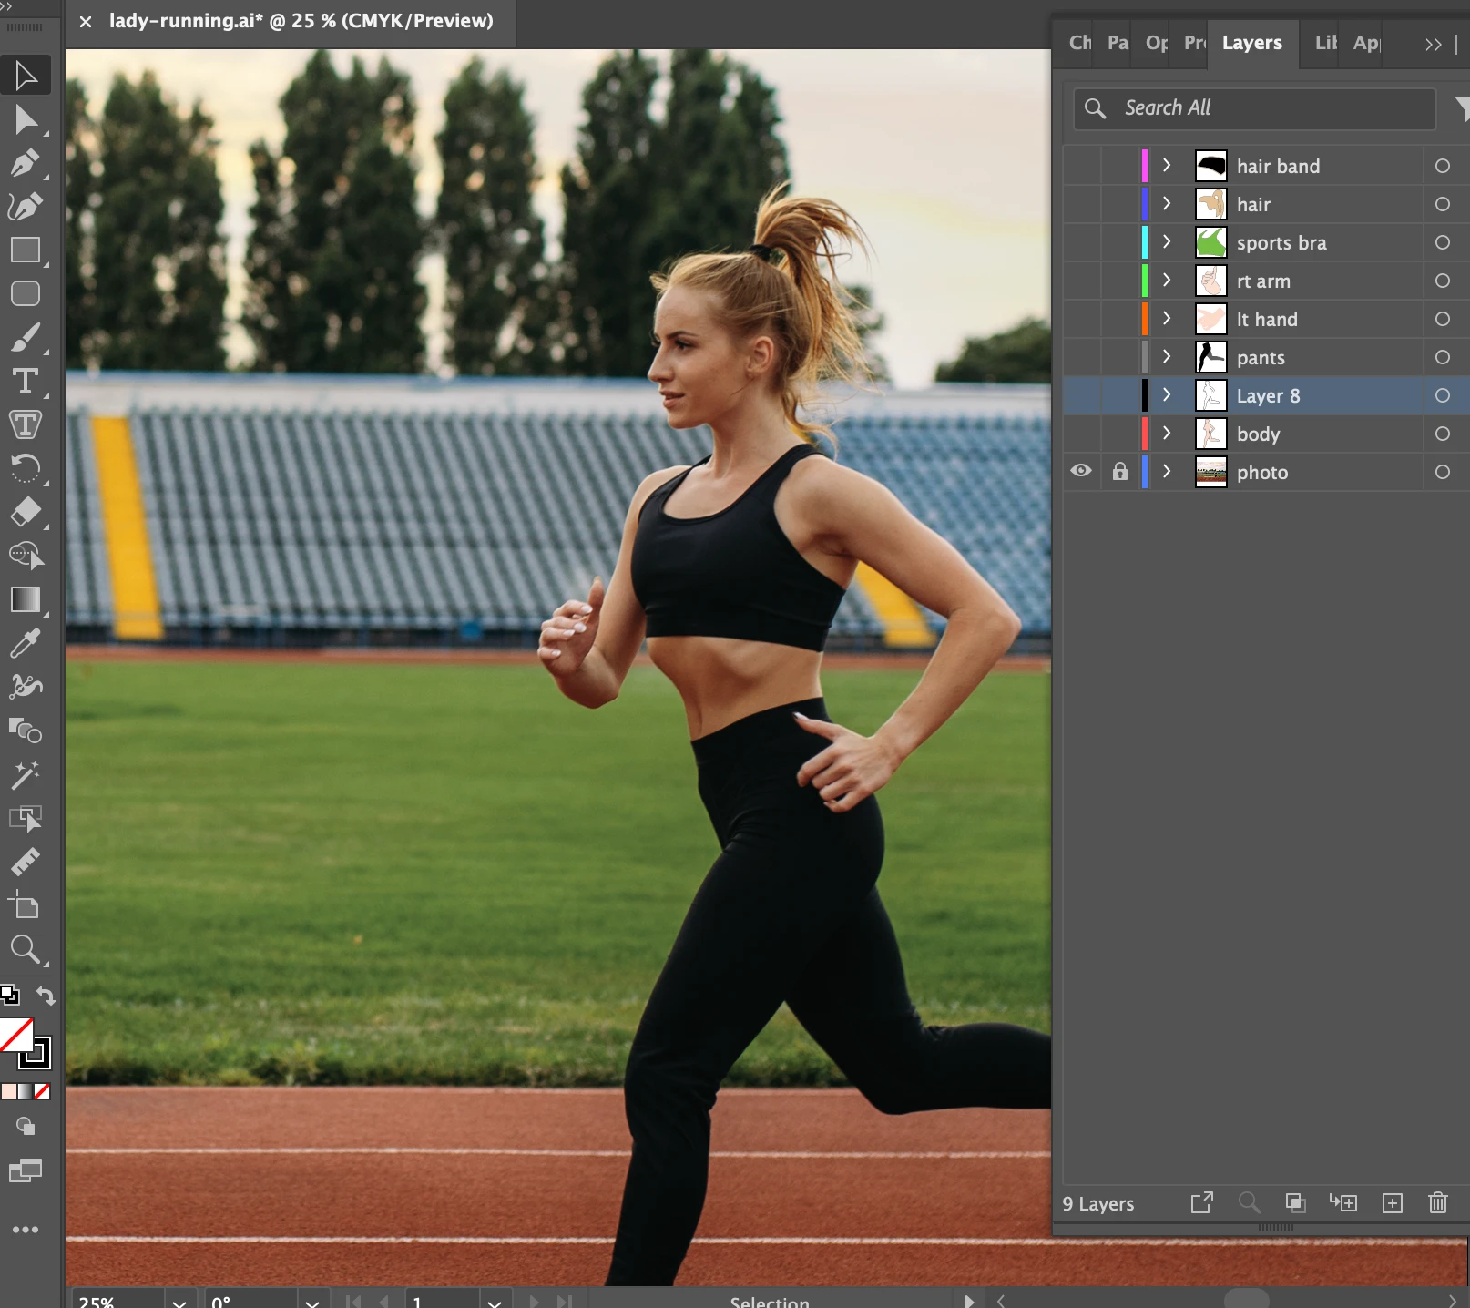This screenshot has height=1308, width=1470.
Task: Expand the hair layer
Action: [1167, 203]
